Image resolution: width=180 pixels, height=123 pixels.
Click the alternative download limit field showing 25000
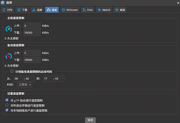coord(32,60)
